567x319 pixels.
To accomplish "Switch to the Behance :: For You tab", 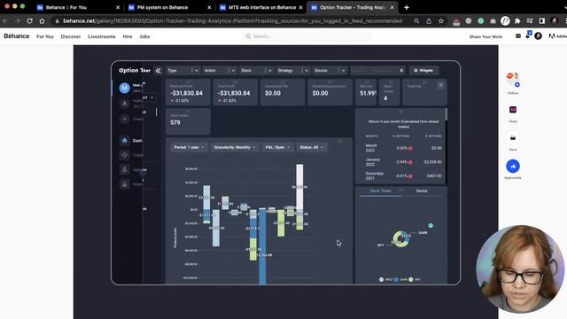I will point(79,7).
